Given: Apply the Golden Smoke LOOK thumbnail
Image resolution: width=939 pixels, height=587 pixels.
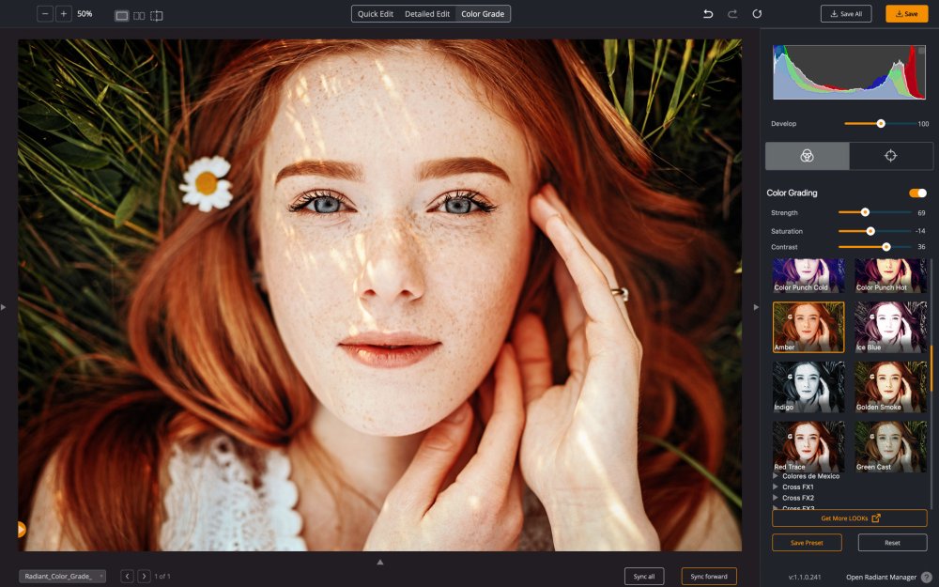Looking at the screenshot, I should pos(890,386).
